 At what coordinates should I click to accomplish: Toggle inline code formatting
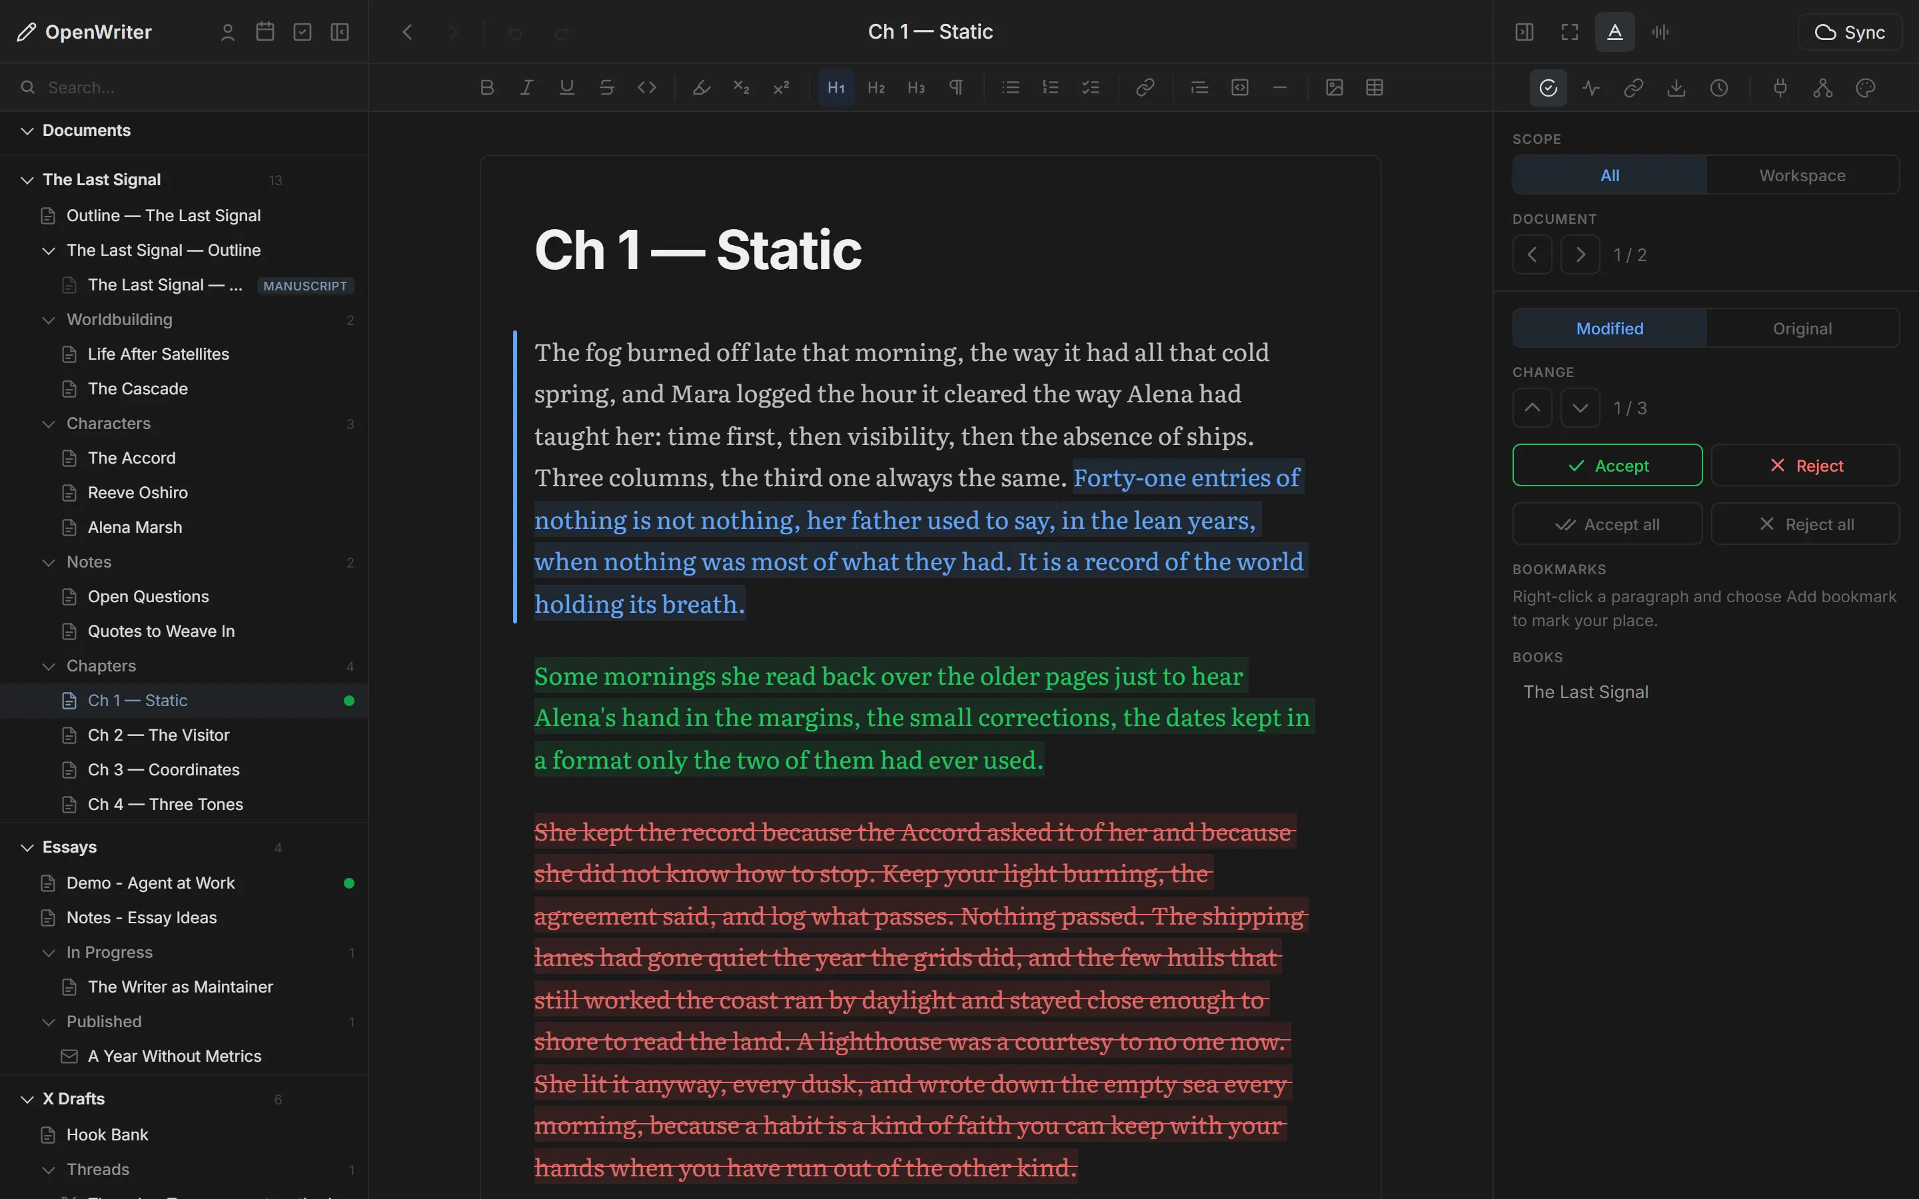point(647,87)
